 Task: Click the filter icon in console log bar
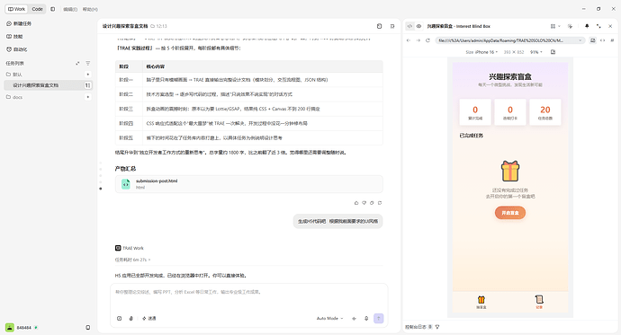click(437, 327)
